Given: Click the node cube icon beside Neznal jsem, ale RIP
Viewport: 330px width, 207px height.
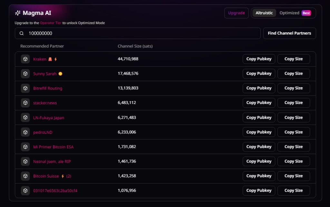Looking at the screenshot, I should [x=25, y=161].
